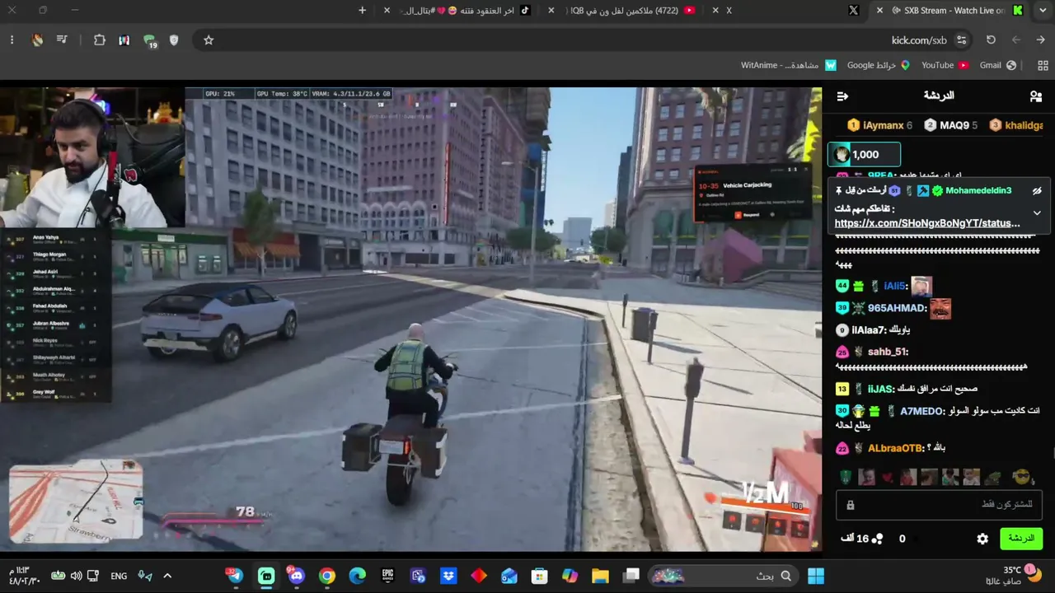Open the apps grid in bookmarks bar
Viewport: 1055px width, 593px height.
pyautogui.click(x=1043, y=65)
